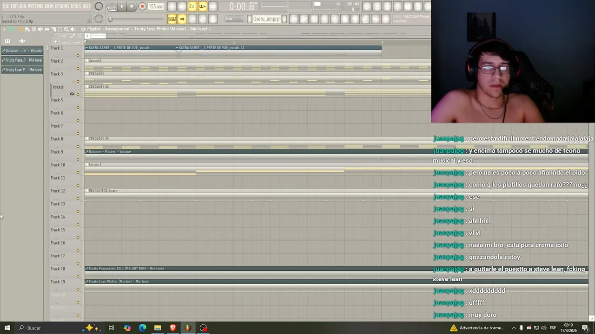Open the VIEW menu
This screenshot has height=334, width=595.
(x=49, y=6)
